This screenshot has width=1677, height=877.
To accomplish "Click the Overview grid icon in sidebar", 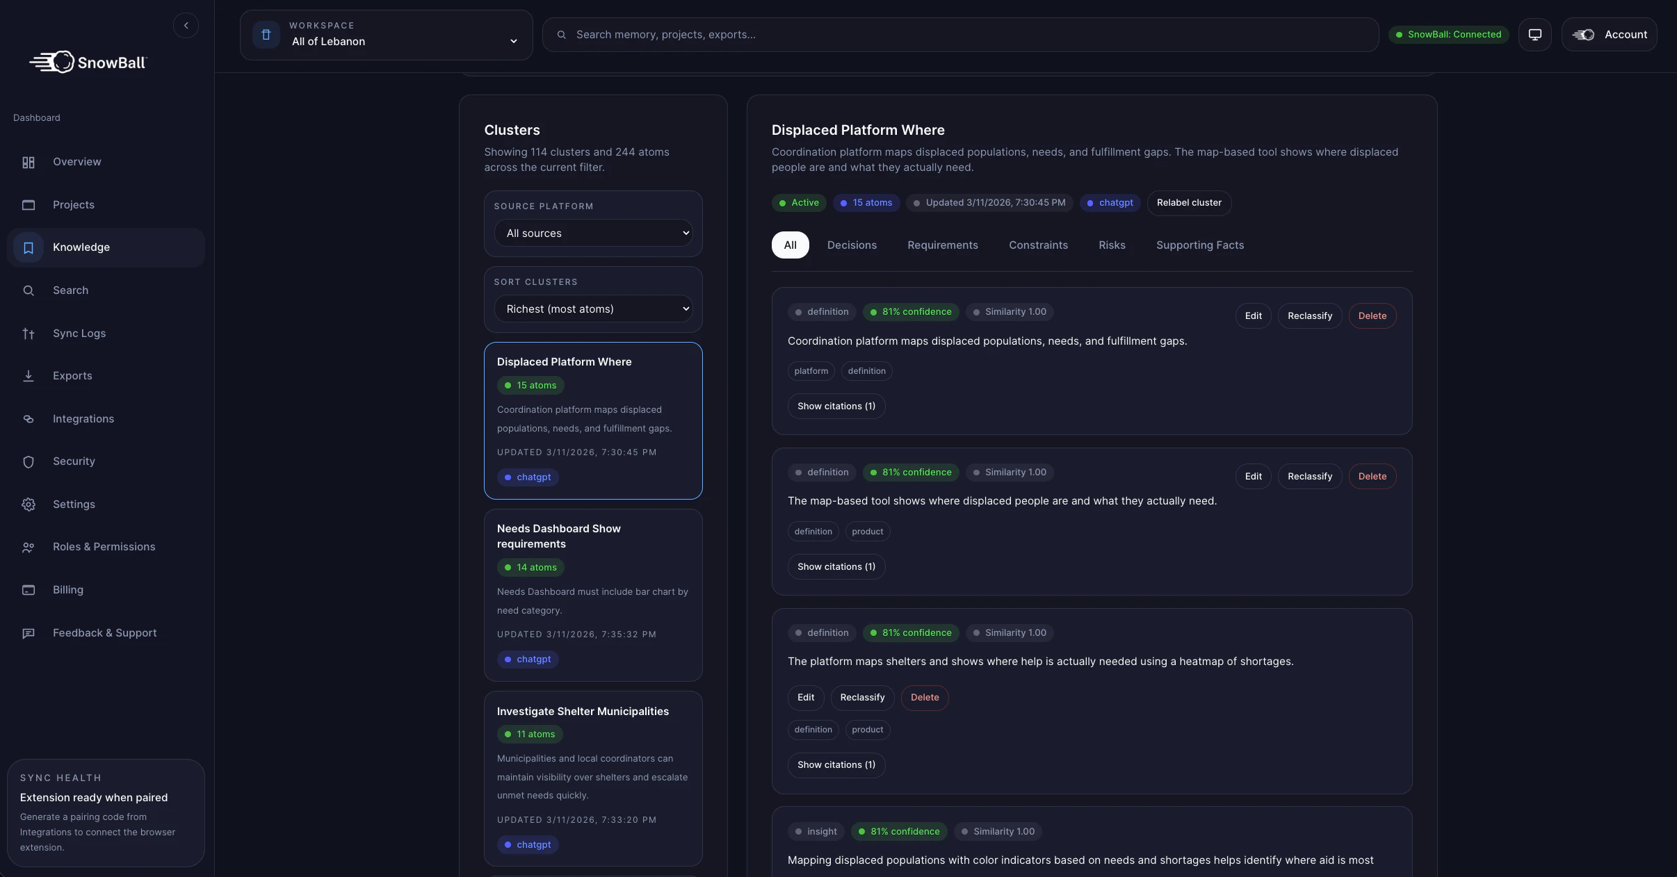I will pyautogui.click(x=29, y=162).
